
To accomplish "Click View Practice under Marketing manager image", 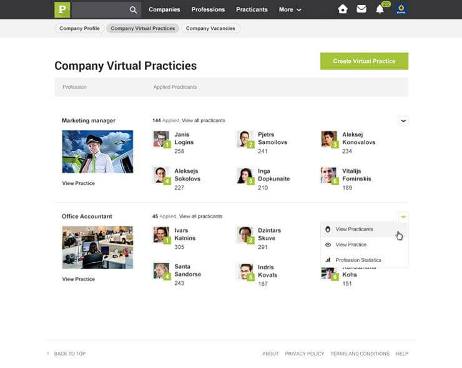I will [x=79, y=183].
